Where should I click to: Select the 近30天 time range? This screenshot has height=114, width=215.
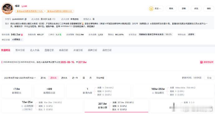[54, 78]
